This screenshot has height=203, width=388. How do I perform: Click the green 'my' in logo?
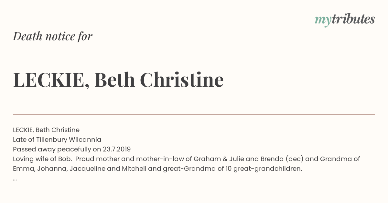[323, 21]
